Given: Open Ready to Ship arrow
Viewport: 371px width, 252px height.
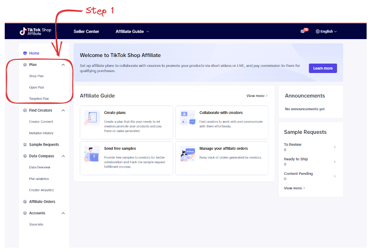Looking at the screenshot, I should (x=335, y=162).
